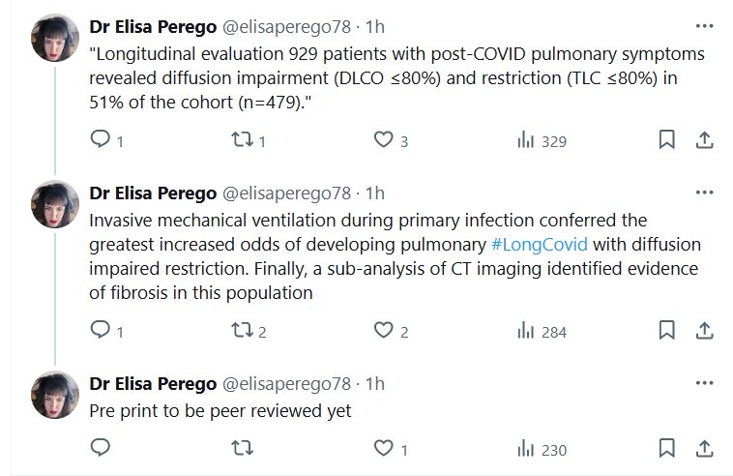This screenshot has height=476, width=733.
Task: Open more options on first tweet
Action: [705, 23]
